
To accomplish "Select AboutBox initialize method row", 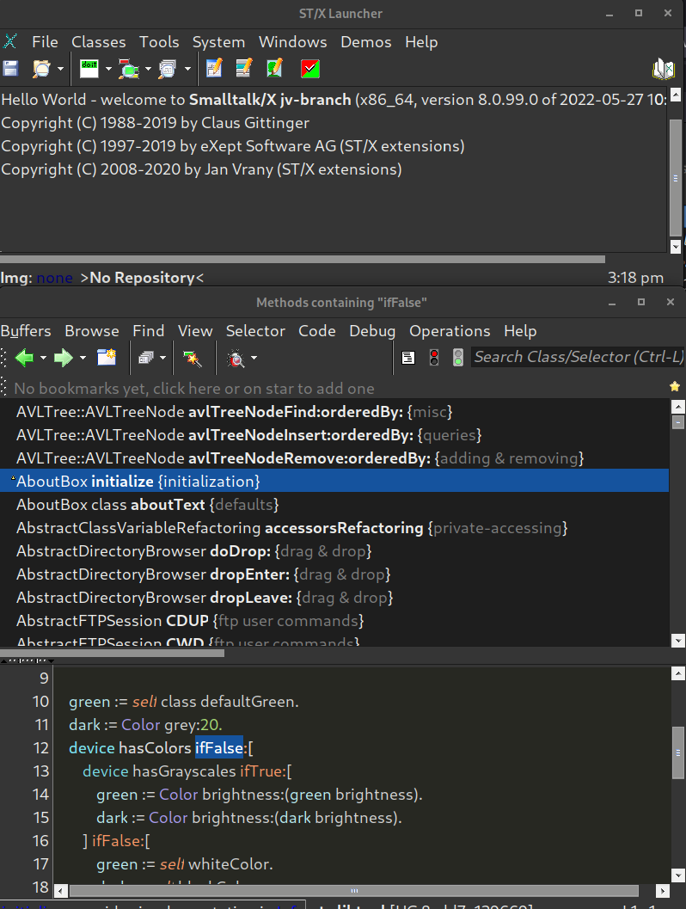I will 334,481.
